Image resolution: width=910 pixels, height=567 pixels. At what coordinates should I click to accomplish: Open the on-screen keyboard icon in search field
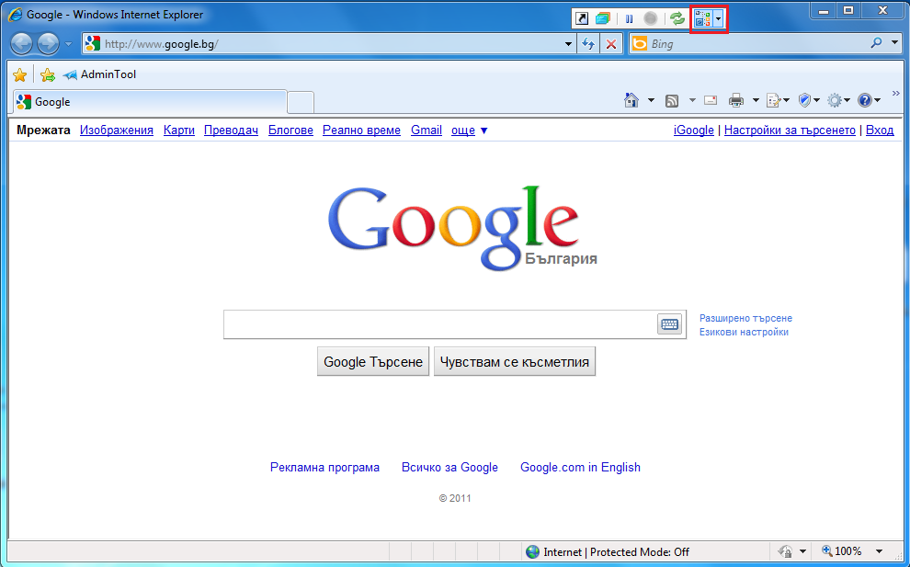point(669,323)
